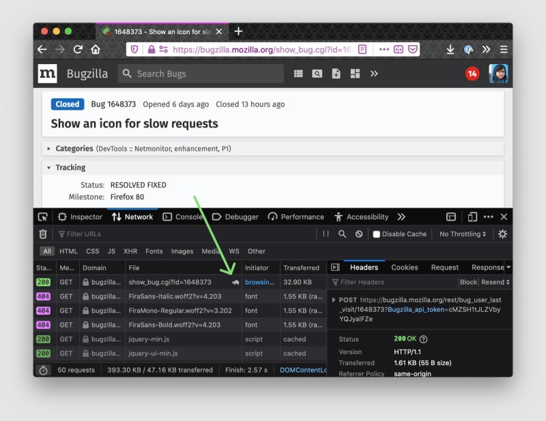Screen dimensions: 546x421
Task: Select show_bug.cgi?id=1648373 request row
Action: 180,282
